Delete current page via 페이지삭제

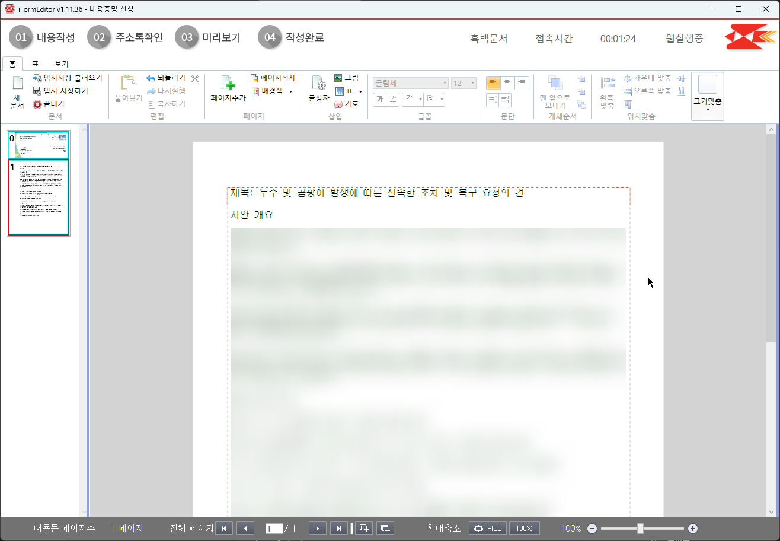[x=273, y=78]
